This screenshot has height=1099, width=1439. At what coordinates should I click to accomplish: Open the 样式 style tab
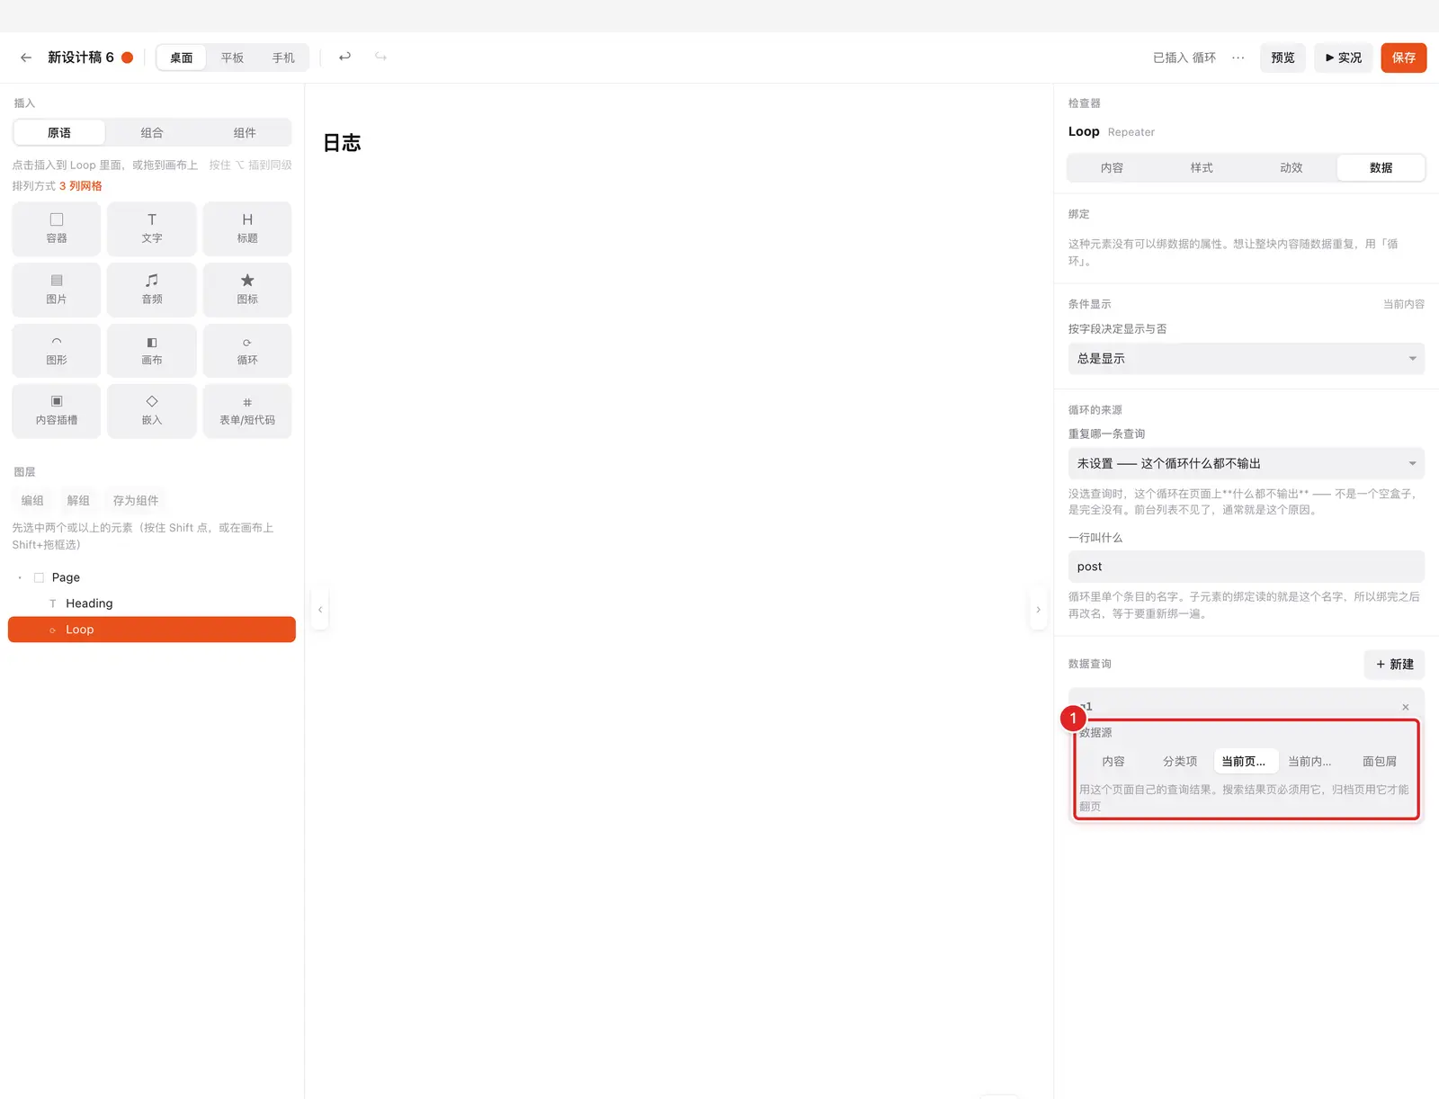point(1202,167)
